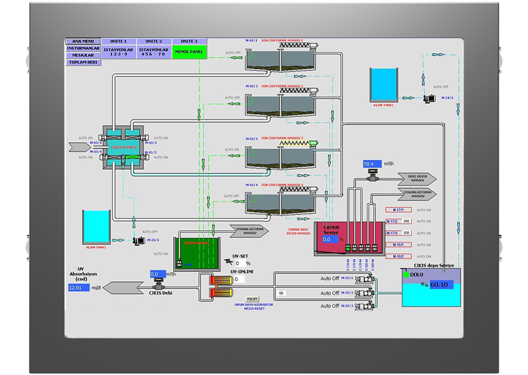Open ISTASYONLAR 1 2 3 - 9 page

click(x=119, y=52)
